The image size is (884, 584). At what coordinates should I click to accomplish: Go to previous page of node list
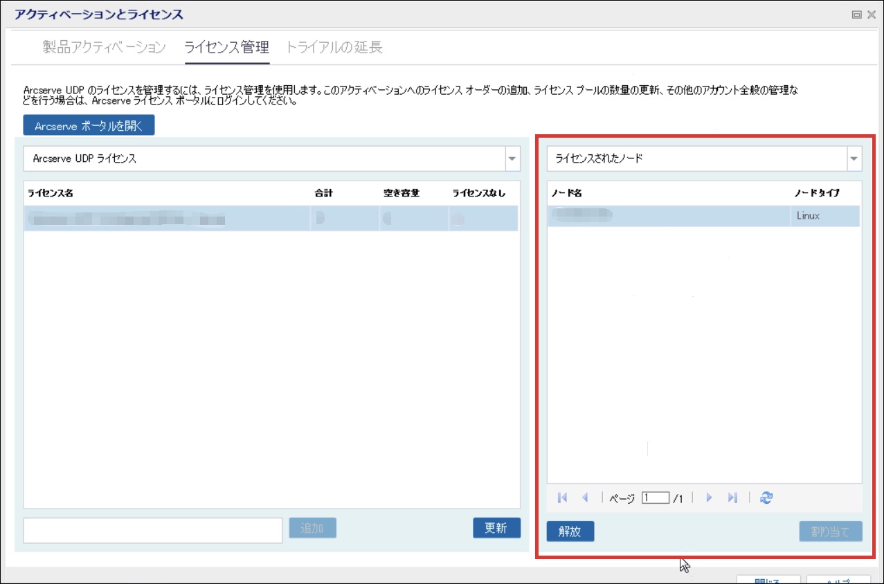coord(585,498)
